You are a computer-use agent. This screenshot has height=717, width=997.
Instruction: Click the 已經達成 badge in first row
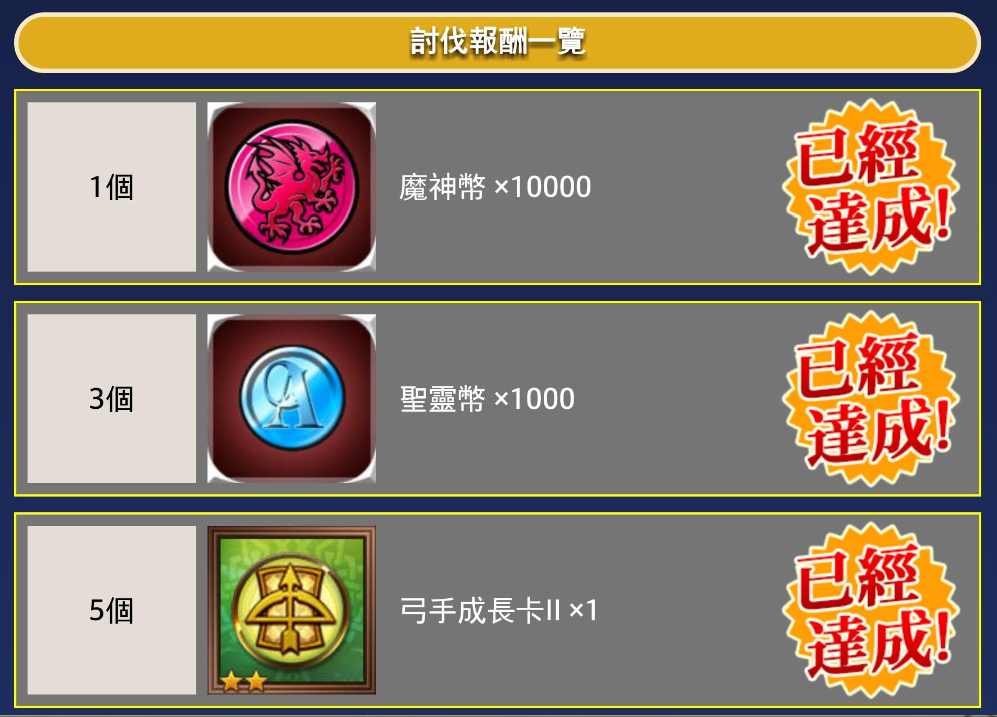click(x=870, y=187)
